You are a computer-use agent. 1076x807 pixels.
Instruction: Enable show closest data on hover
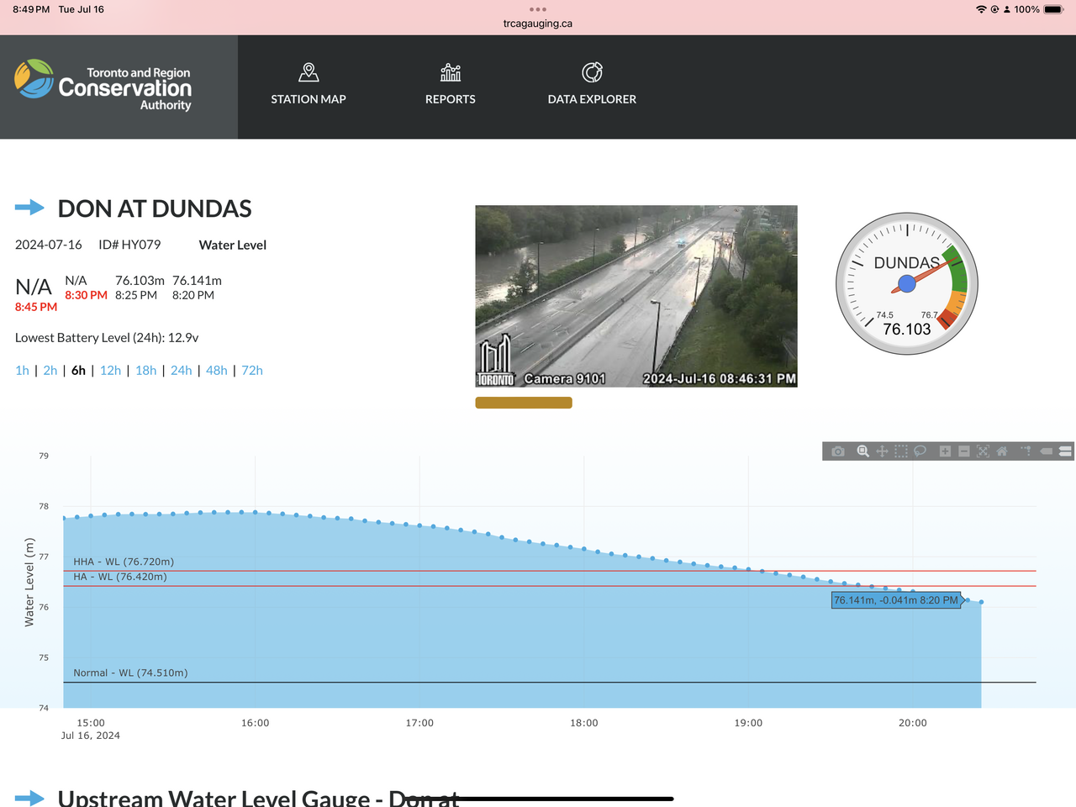[x=1047, y=451]
